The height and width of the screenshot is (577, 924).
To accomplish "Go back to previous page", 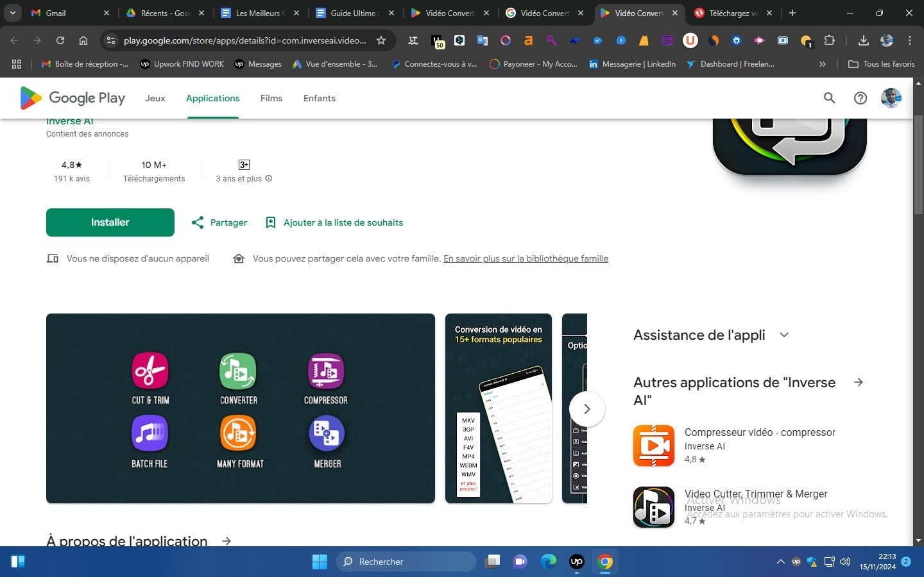I will [14, 40].
